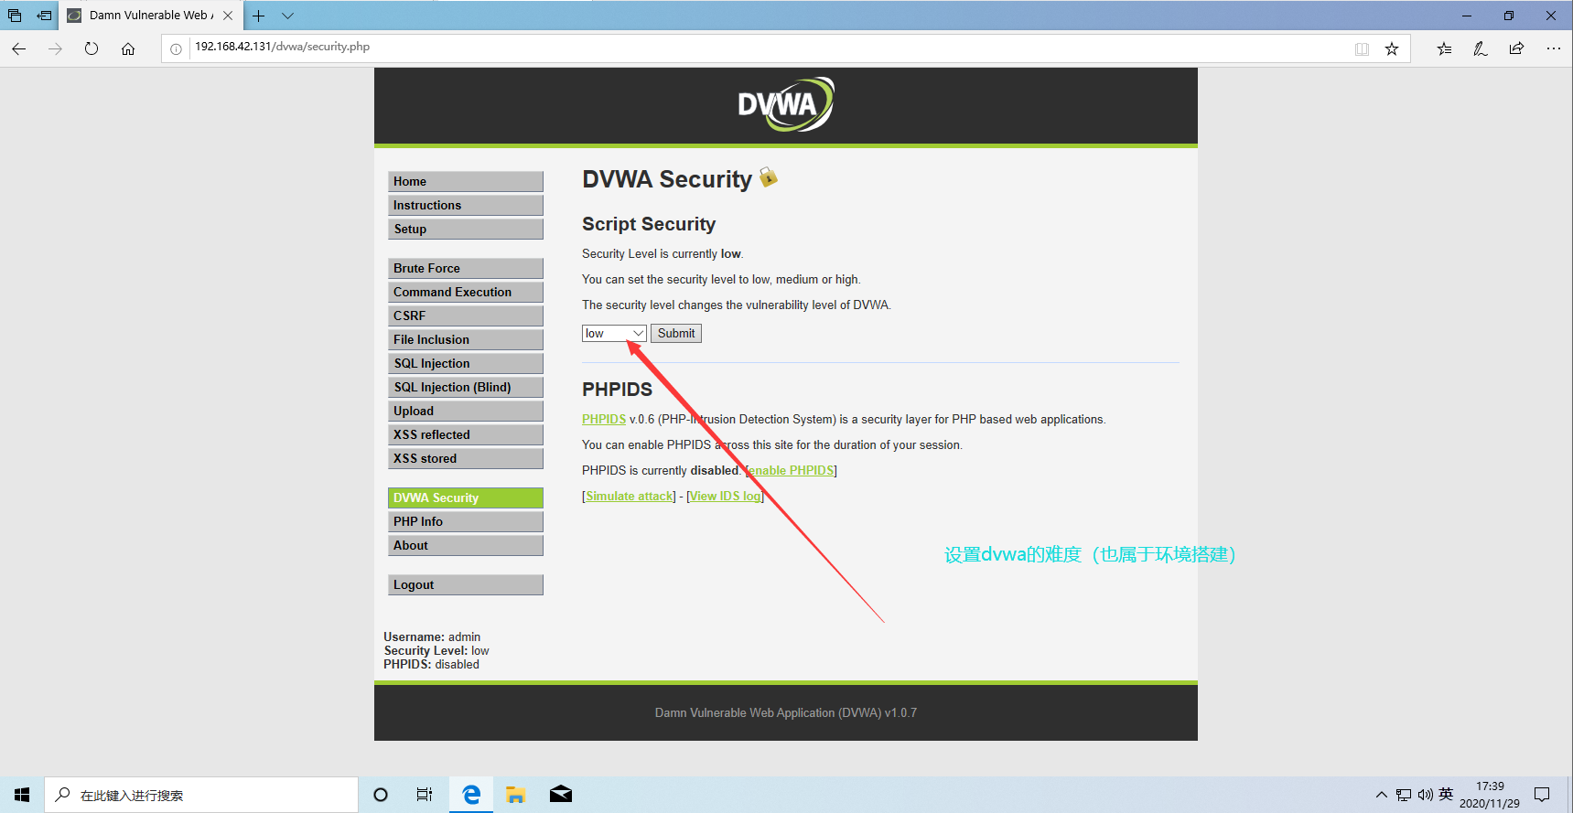
Task: Open the Instructions menu item
Action: click(466, 205)
